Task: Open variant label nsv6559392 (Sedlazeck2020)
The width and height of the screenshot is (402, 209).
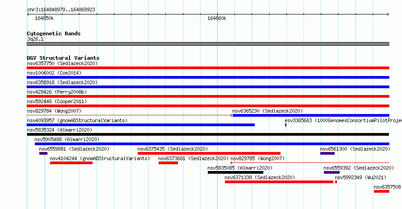Action: [x=359, y=168]
